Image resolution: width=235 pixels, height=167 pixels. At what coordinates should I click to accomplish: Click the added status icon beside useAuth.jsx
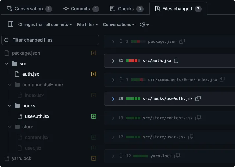(x=94, y=116)
